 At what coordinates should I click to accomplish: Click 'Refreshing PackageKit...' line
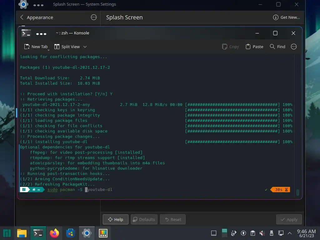pos(57,184)
